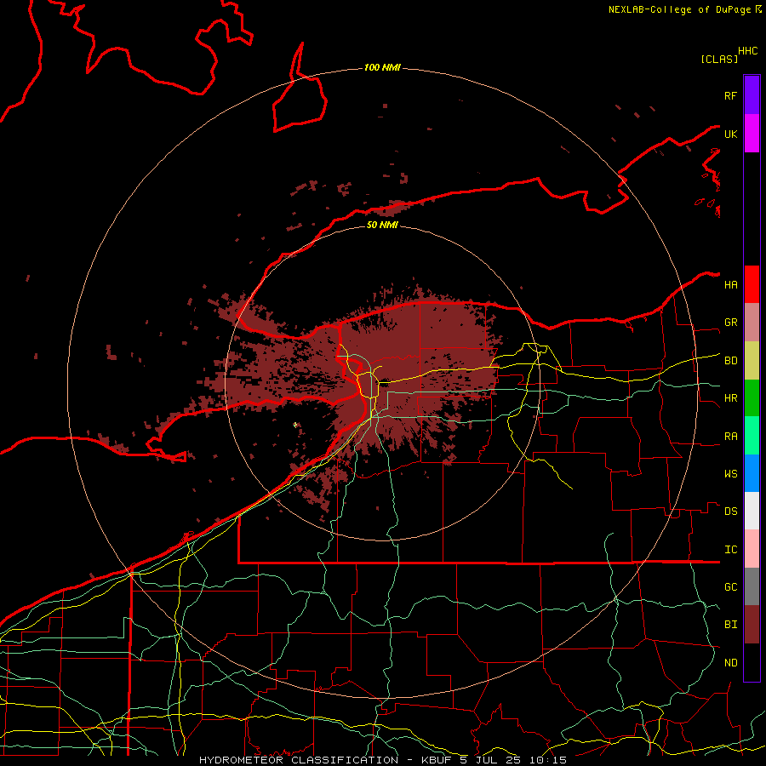The width and height of the screenshot is (766, 766).
Task: Click the 'HYDROMETEOR CLASSIFICATION' title text
Action: point(299,760)
